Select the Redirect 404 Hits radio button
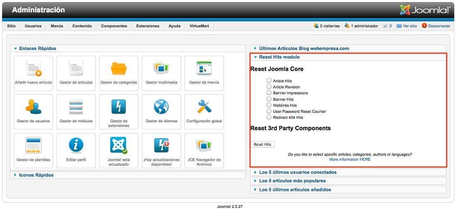The height and width of the screenshot is (210, 456). click(269, 117)
